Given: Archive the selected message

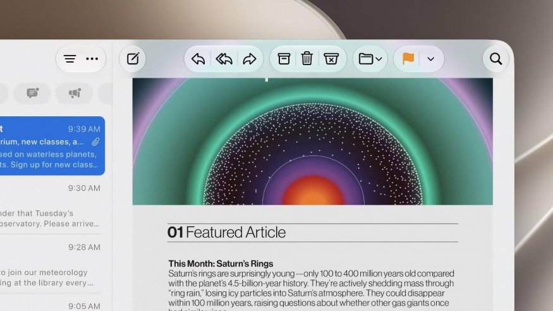Looking at the screenshot, I should 284,59.
